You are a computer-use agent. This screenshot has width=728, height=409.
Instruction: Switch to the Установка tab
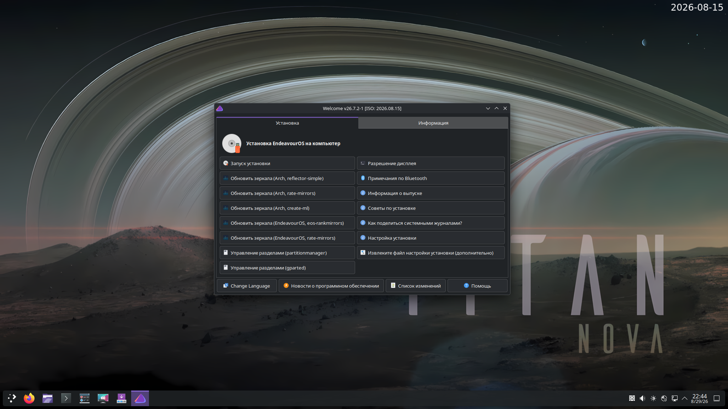287,123
